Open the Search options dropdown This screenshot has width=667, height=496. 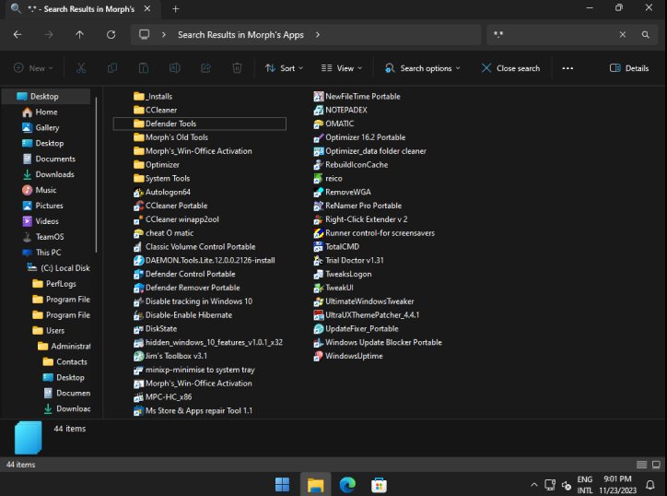pyautogui.click(x=423, y=68)
